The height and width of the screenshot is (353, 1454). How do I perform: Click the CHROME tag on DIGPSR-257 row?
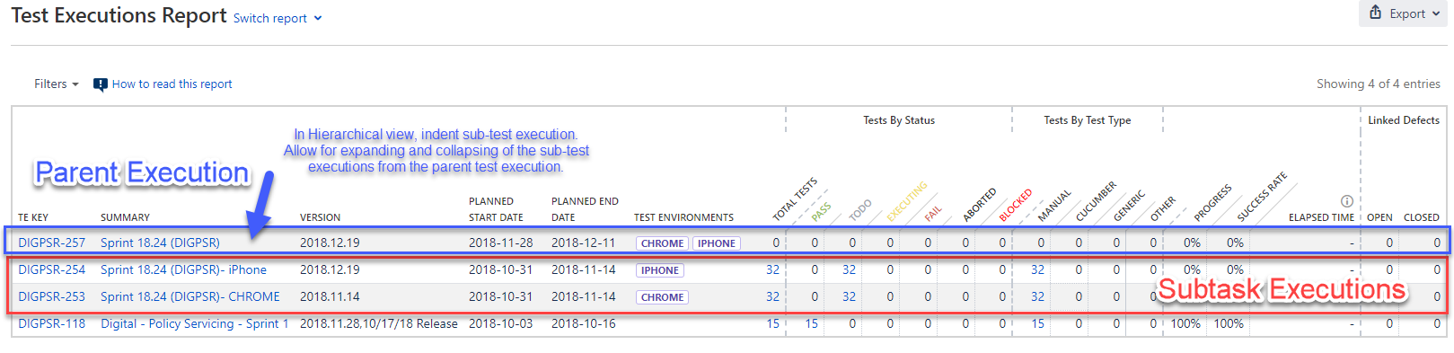(663, 243)
